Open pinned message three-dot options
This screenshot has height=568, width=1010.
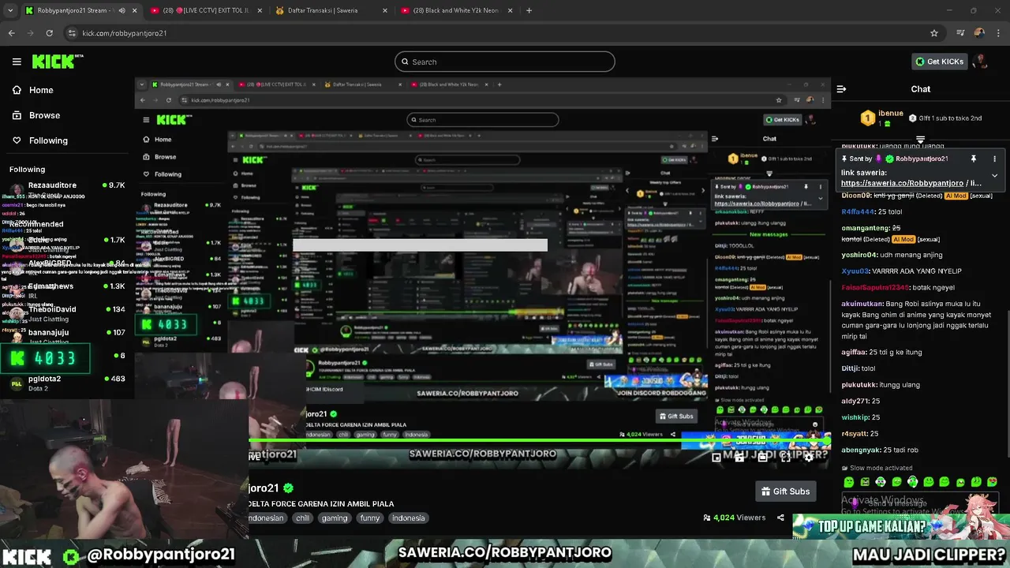coord(994,159)
